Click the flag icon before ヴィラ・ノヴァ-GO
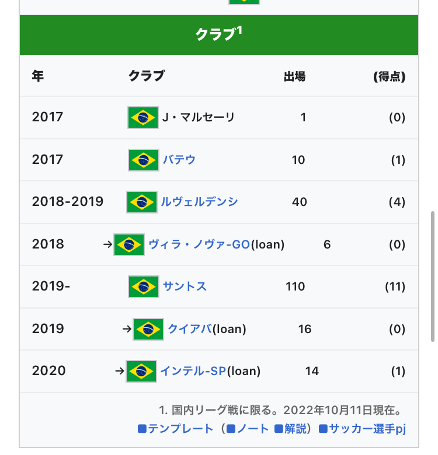The width and height of the screenshot is (438, 455). tap(129, 244)
